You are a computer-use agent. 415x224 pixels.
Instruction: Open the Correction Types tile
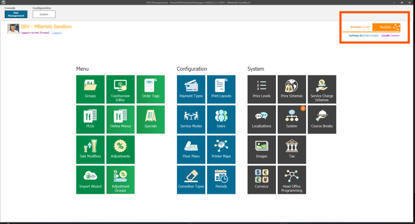(191, 180)
